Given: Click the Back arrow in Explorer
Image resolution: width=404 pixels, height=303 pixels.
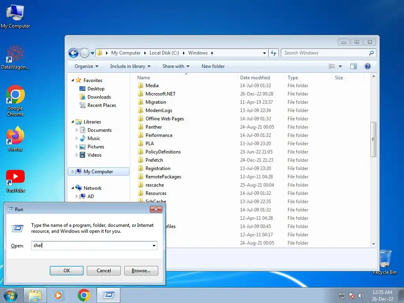Looking at the screenshot, I should pyautogui.click(x=73, y=53).
